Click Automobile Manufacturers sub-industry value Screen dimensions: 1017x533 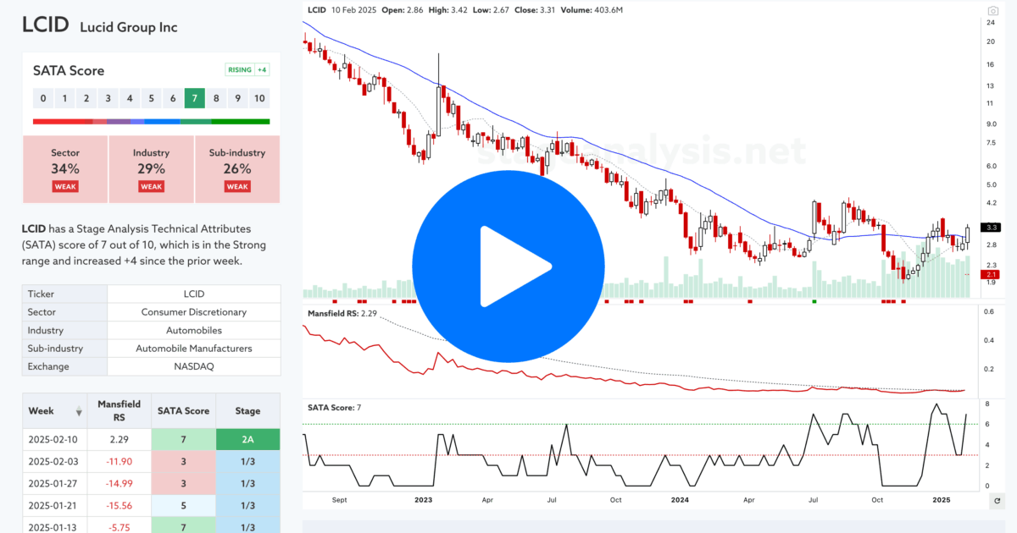pyautogui.click(x=194, y=349)
